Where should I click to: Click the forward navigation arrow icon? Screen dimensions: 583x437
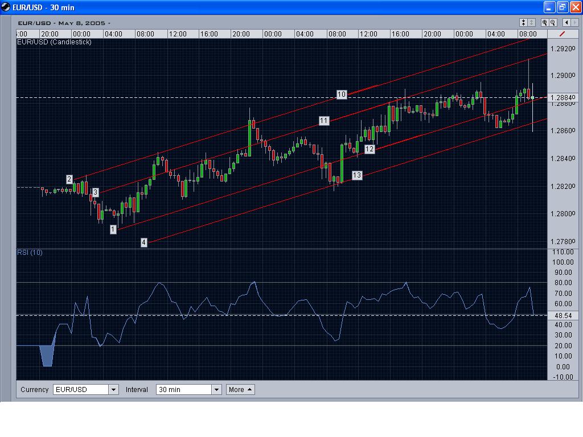(x=574, y=22)
